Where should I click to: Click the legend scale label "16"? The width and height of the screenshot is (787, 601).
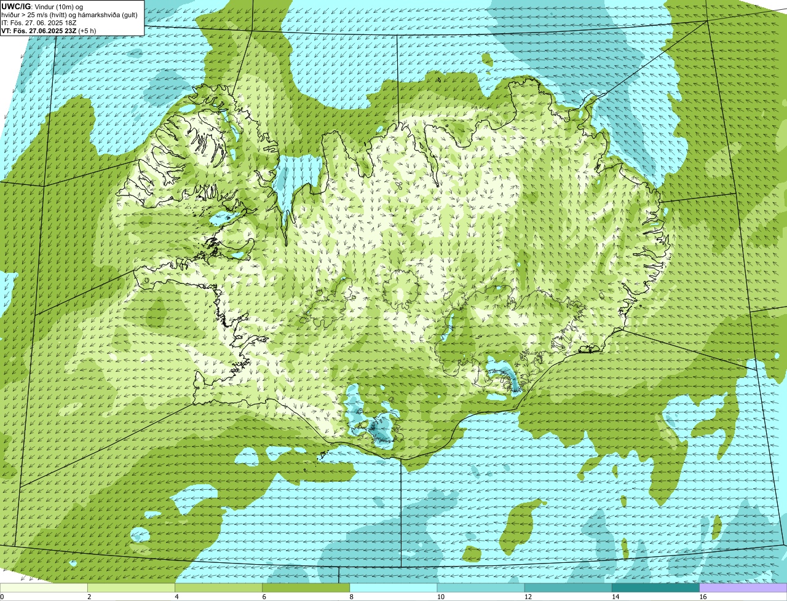click(x=702, y=597)
